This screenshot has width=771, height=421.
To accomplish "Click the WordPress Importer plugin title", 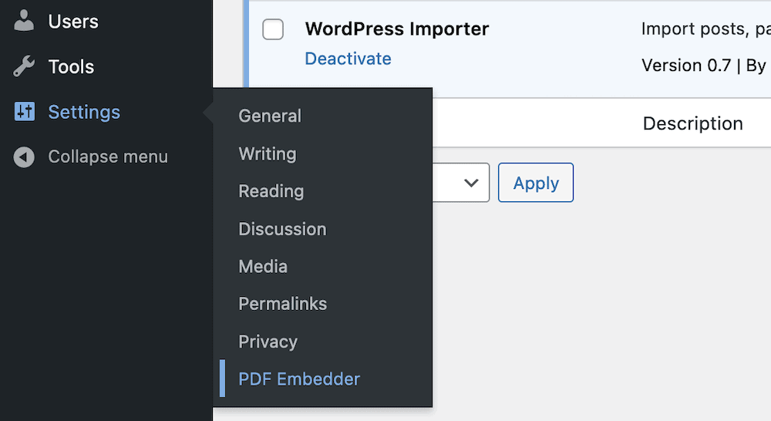I will click(396, 29).
